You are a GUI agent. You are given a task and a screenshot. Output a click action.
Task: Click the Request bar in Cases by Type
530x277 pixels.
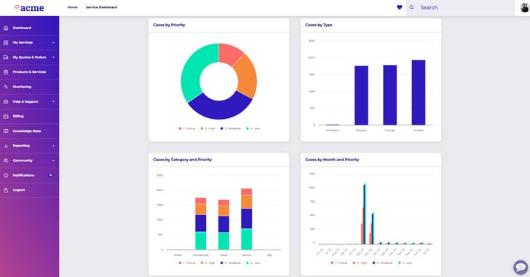coord(361,95)
